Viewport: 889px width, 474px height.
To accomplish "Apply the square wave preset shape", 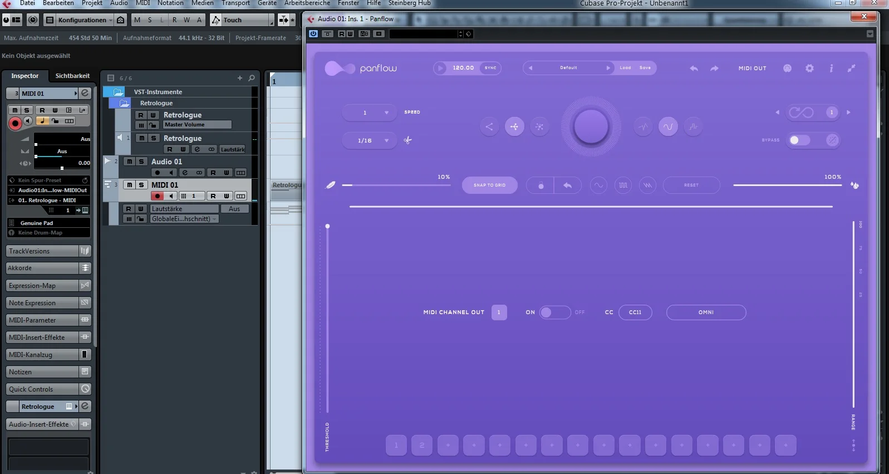I will [x=623, y=185].
